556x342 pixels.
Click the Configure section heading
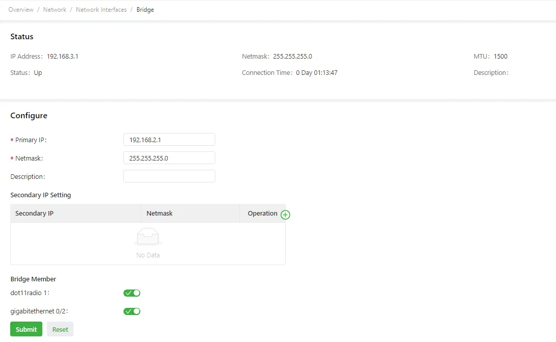coord(29,116)
